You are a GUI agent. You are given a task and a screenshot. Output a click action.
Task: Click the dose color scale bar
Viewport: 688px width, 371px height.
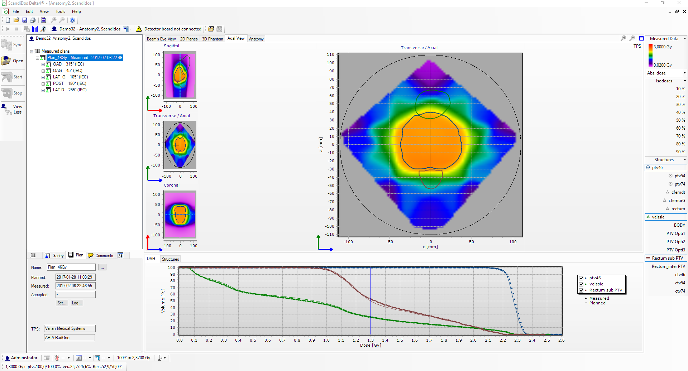click(x=650, y=56)
